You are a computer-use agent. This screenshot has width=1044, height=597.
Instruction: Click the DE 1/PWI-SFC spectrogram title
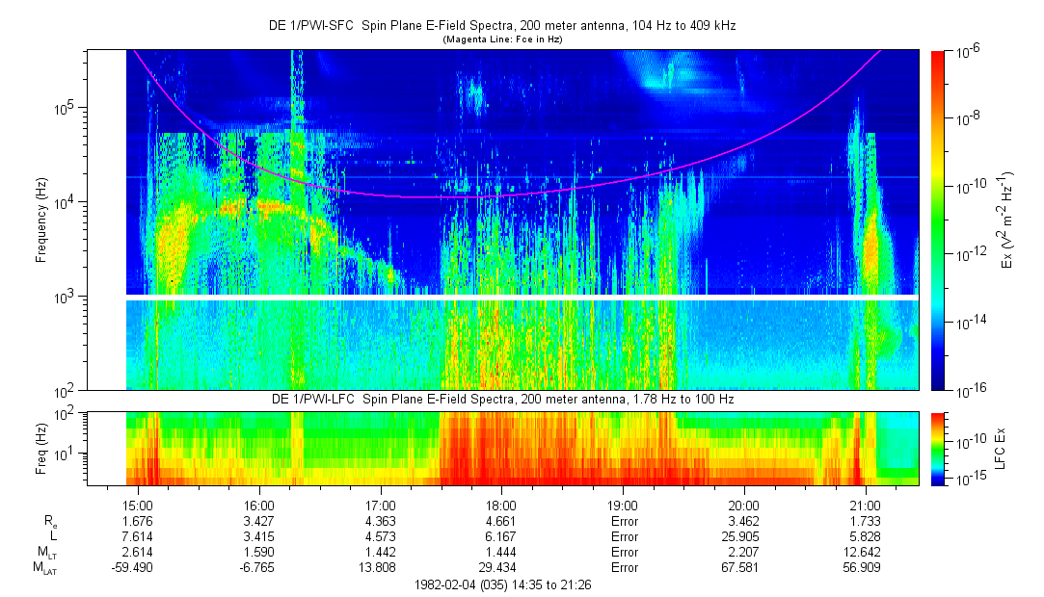coord(501,26)
